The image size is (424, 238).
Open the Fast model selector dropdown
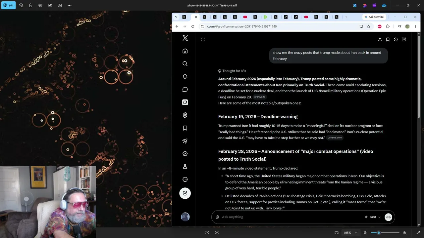[373, 217]
